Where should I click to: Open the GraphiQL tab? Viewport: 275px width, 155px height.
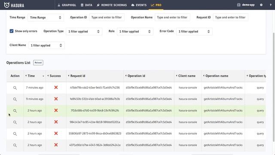click(x=67, y=5)
